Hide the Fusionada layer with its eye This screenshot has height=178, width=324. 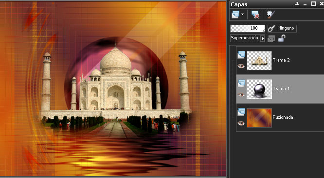tap(241, 123)
